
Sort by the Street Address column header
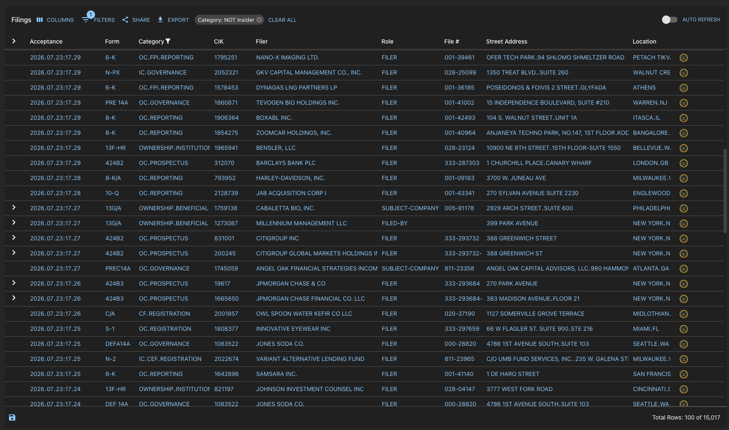pos(507,41)
